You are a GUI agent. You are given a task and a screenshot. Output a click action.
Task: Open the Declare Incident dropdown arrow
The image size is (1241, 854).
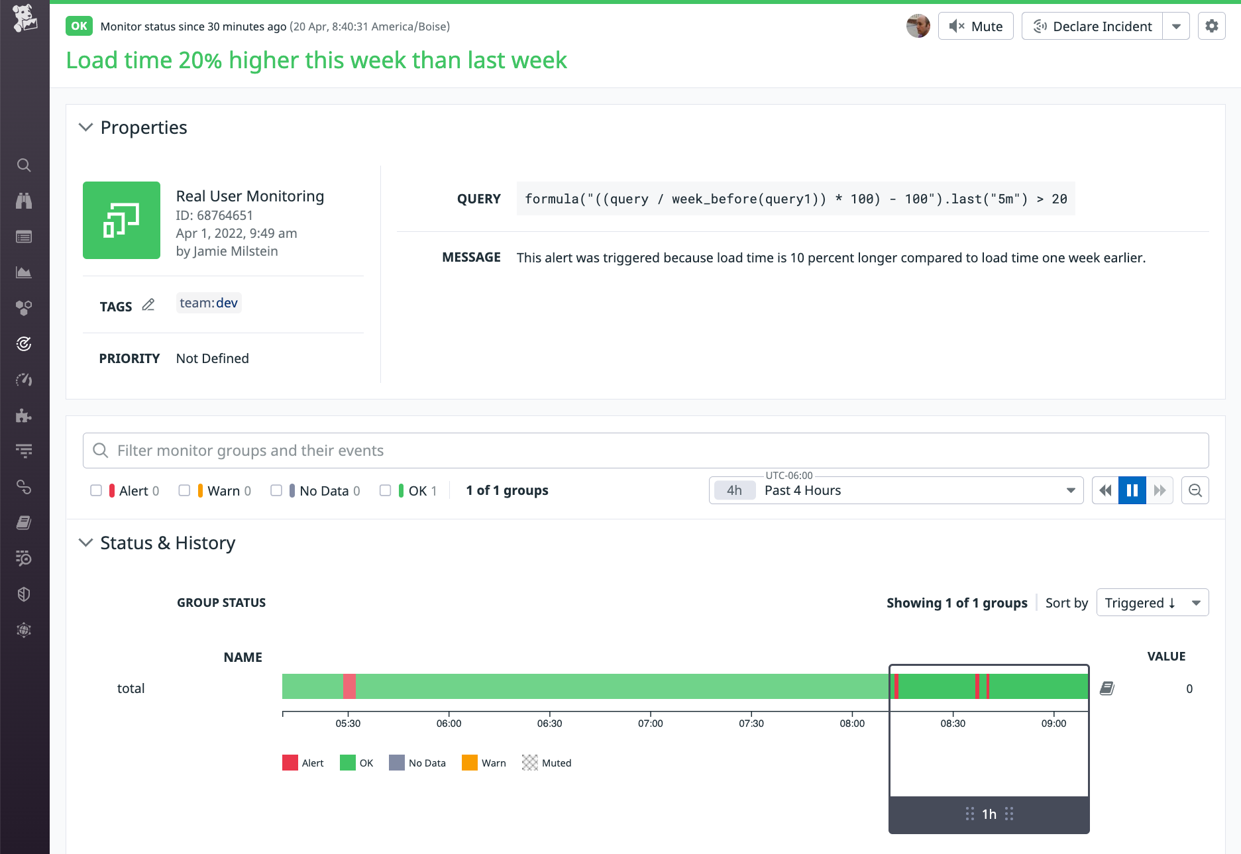tap(1177, 26)
